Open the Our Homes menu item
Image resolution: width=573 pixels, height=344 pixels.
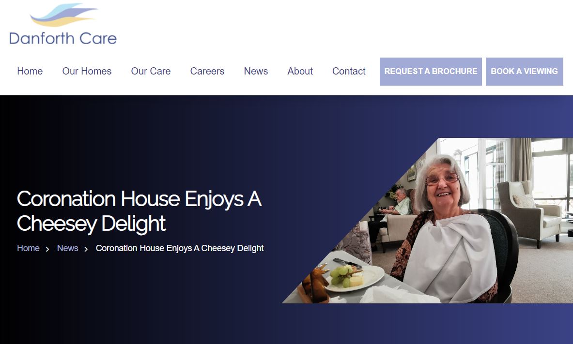coord(87,71)
